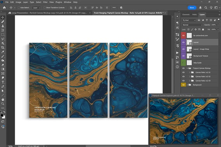The image size is (221, 147).
Task: Open the Info 'i' panel icon
Action: [x=177, y=67]
